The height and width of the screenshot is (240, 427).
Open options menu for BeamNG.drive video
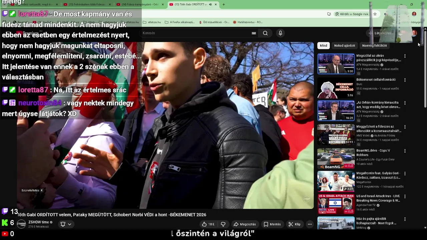click(405, 151)
